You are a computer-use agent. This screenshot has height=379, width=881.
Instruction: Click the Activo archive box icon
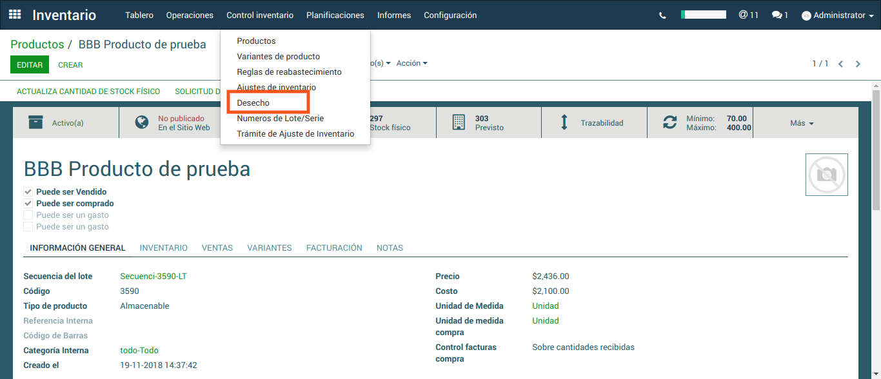point(36,122)
